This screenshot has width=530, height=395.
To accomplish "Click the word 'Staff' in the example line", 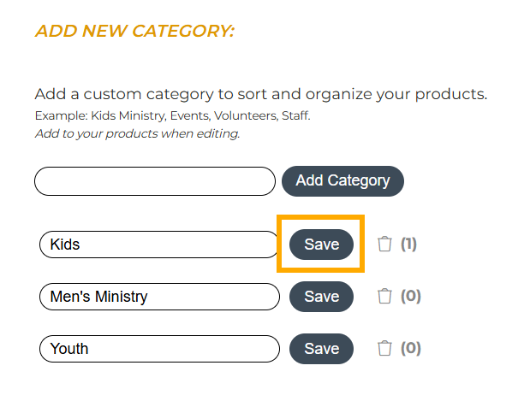I will [x=295, y=115].
